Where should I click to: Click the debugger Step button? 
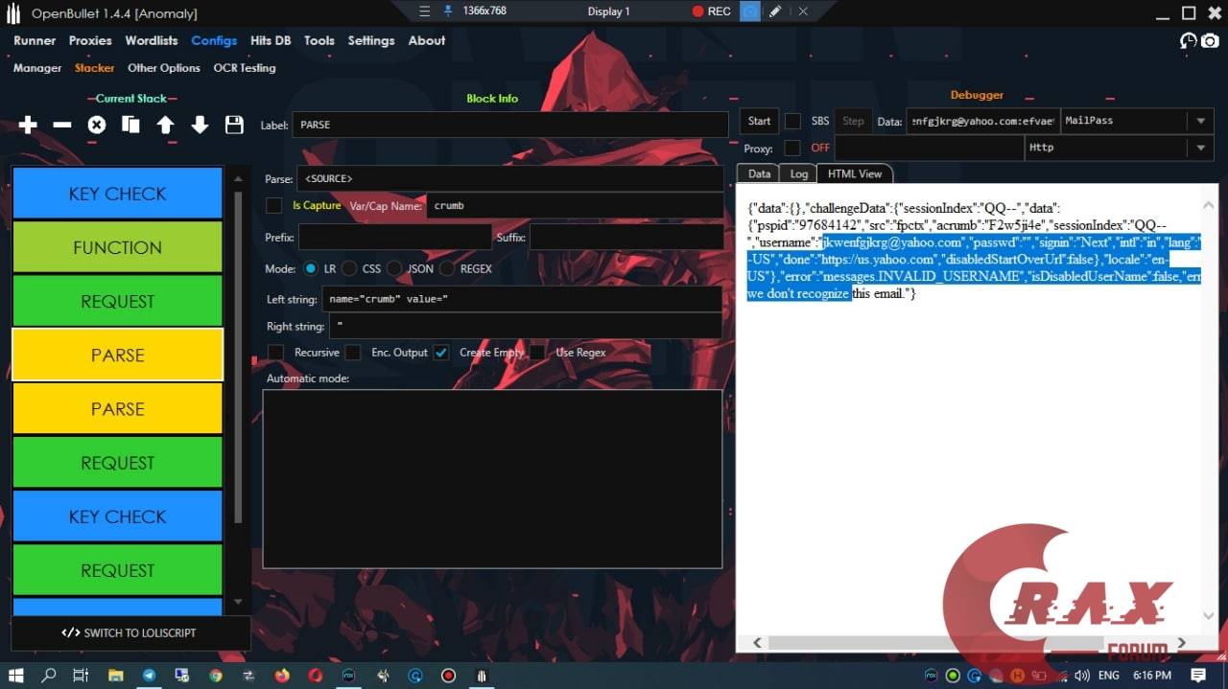[x=853, y=122]
